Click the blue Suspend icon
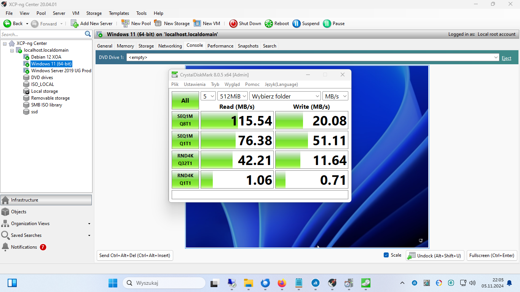The height and width of the screenshot is (292, 520). (297, 24)
